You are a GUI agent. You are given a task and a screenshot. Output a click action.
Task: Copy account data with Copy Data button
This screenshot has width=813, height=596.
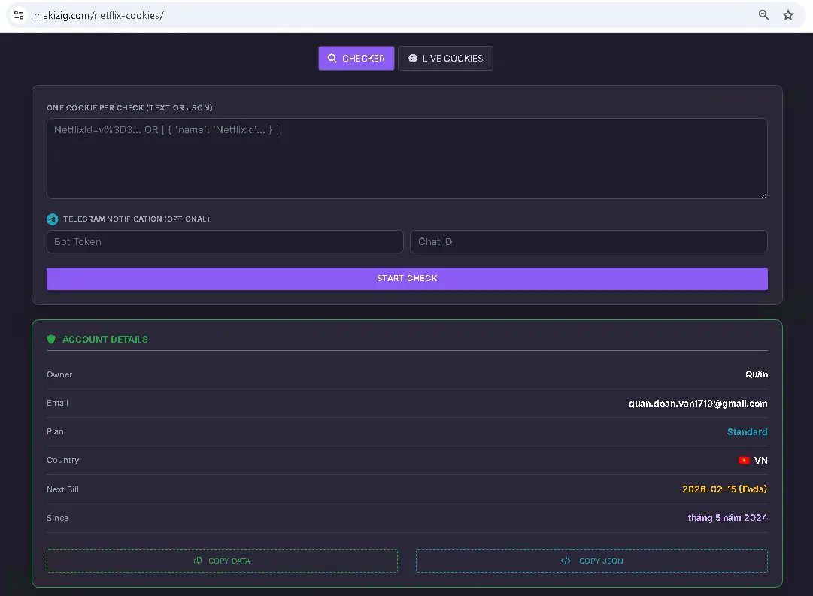pos(222,561)
